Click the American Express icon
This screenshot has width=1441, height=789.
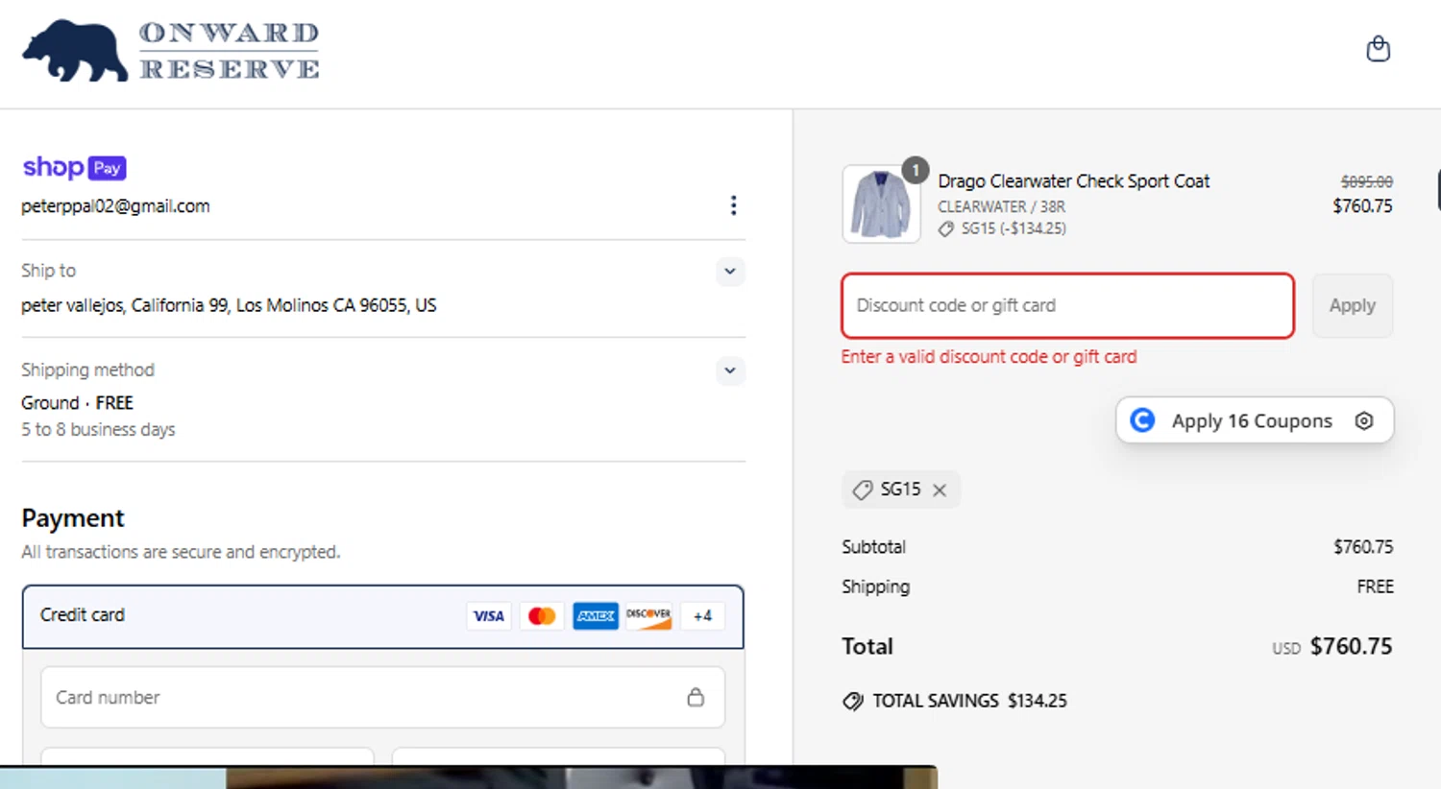(596, 616)
